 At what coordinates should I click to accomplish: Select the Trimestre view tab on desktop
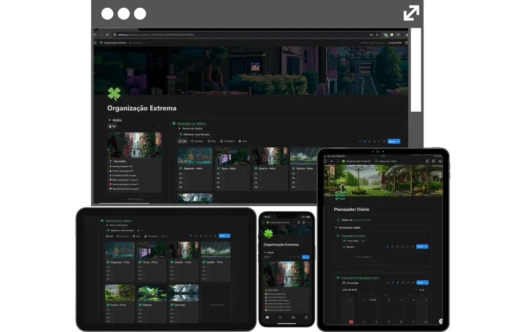tap(227, 141)
